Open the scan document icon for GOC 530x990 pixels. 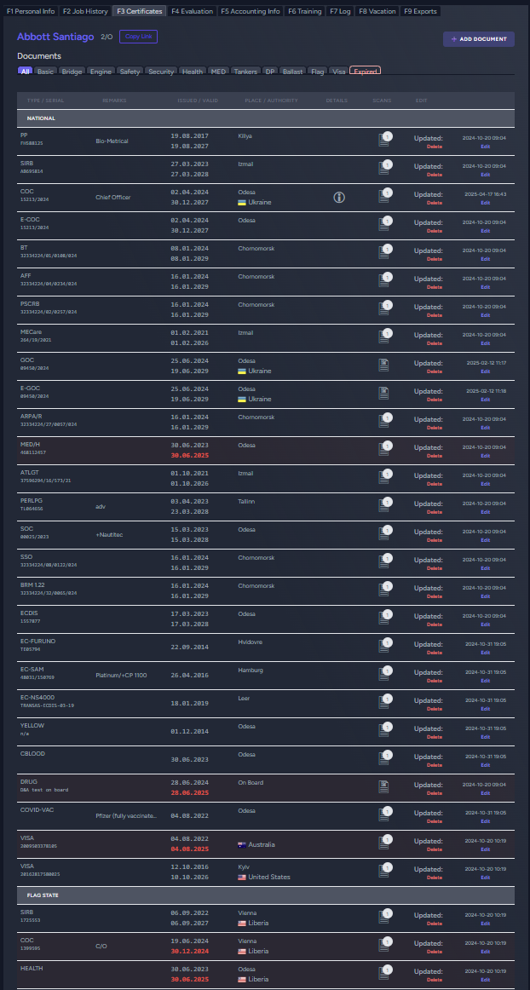383,366
